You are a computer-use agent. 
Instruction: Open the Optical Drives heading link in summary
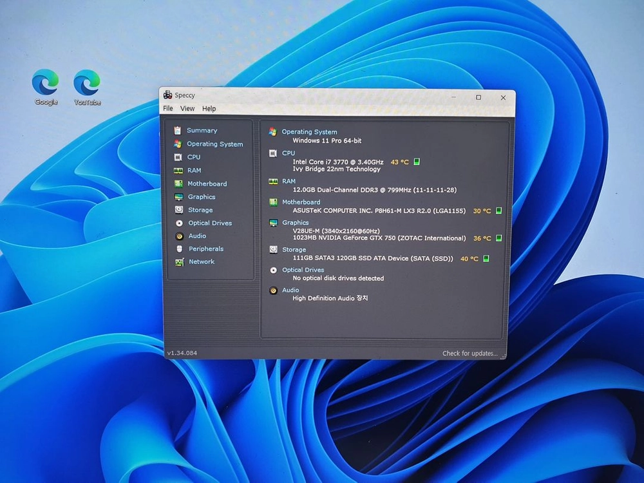click(x=303, y=270)
